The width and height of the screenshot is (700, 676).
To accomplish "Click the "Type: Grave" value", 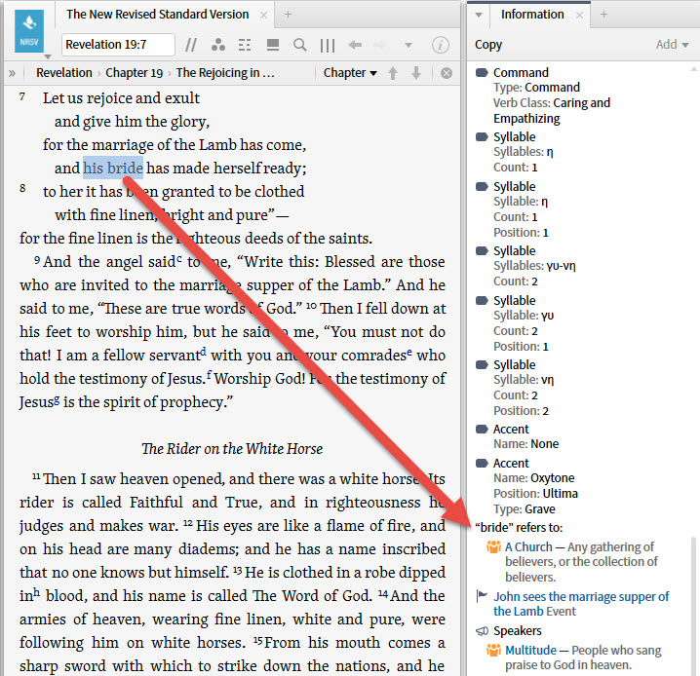I will (540, 509).
